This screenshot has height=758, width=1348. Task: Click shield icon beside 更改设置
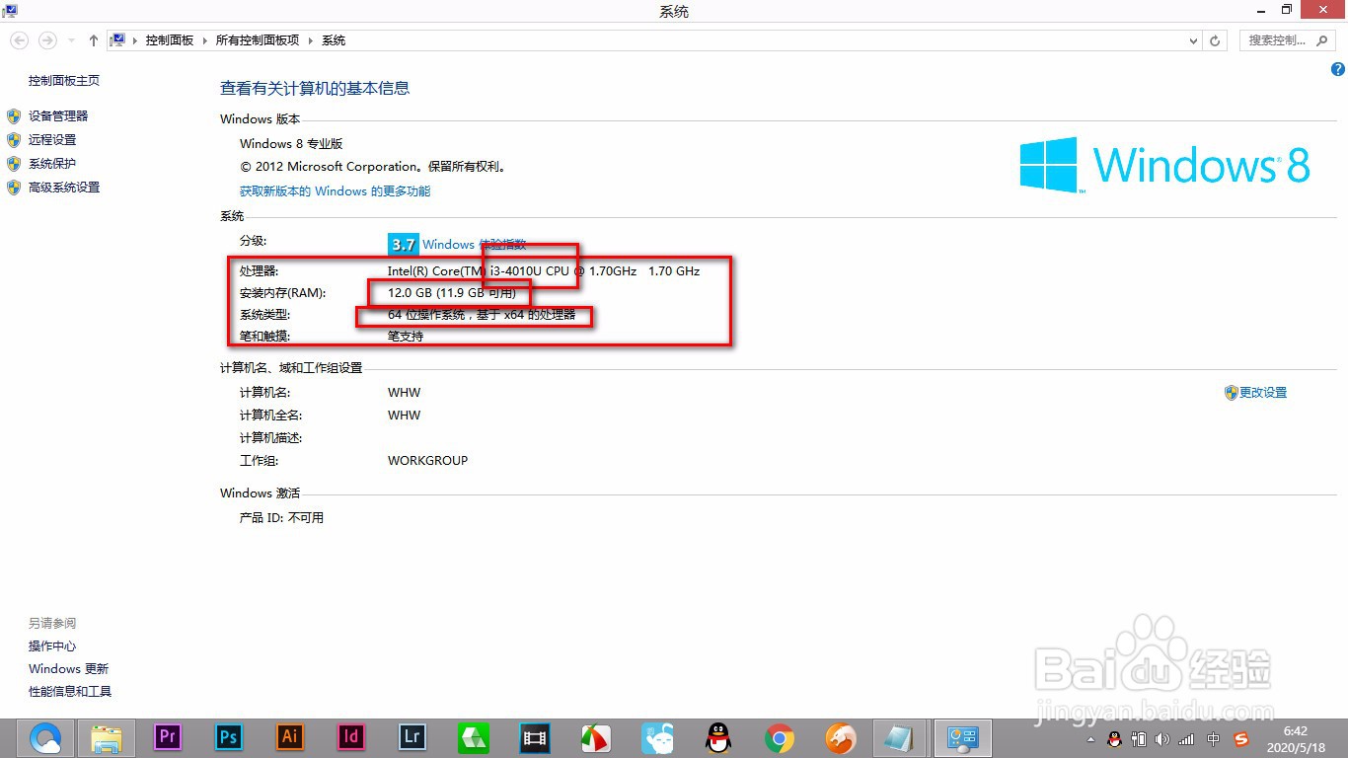[x=1231, y=393]
